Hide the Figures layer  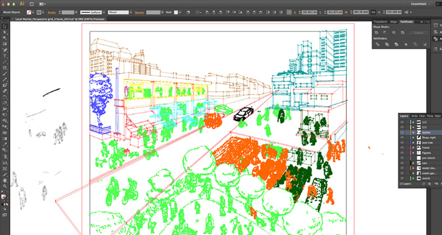tap(402, 152)
